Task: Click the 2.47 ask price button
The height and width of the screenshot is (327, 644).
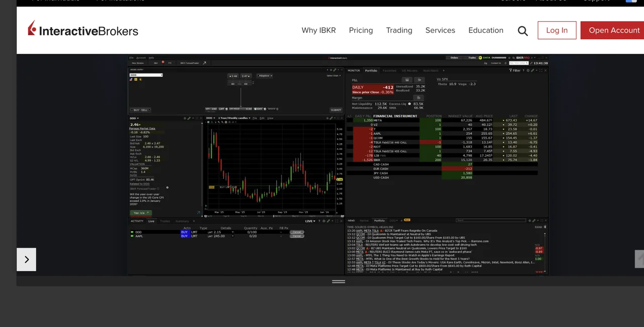Action: pos(246,76)
